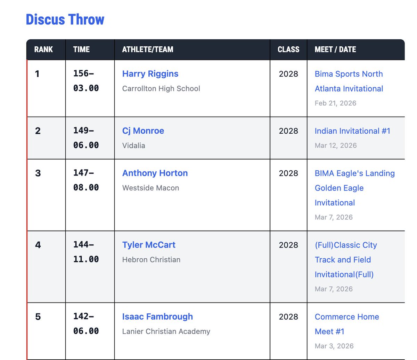Click the Mar 12, 2026 date
Screen dimensions: 417x360
point(336,146)
